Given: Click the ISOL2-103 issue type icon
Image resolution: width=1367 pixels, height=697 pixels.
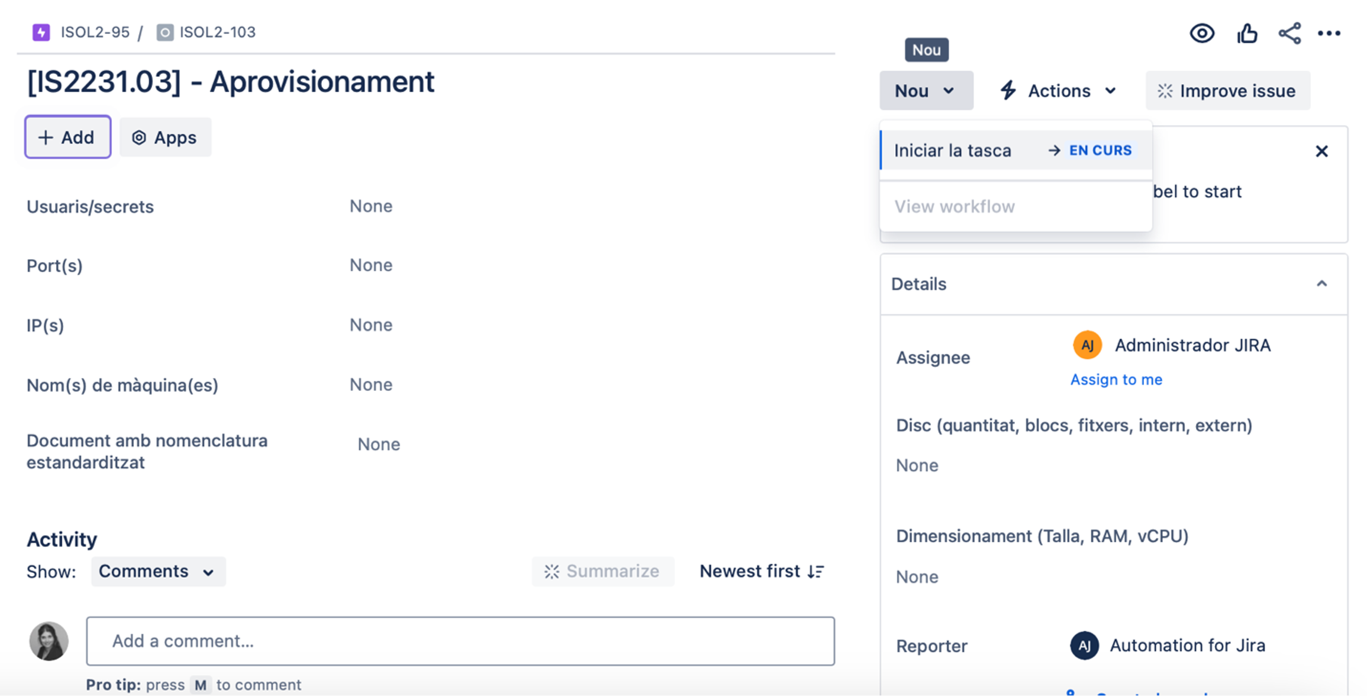Looking at the screenshot, I should tap(165, 32).
